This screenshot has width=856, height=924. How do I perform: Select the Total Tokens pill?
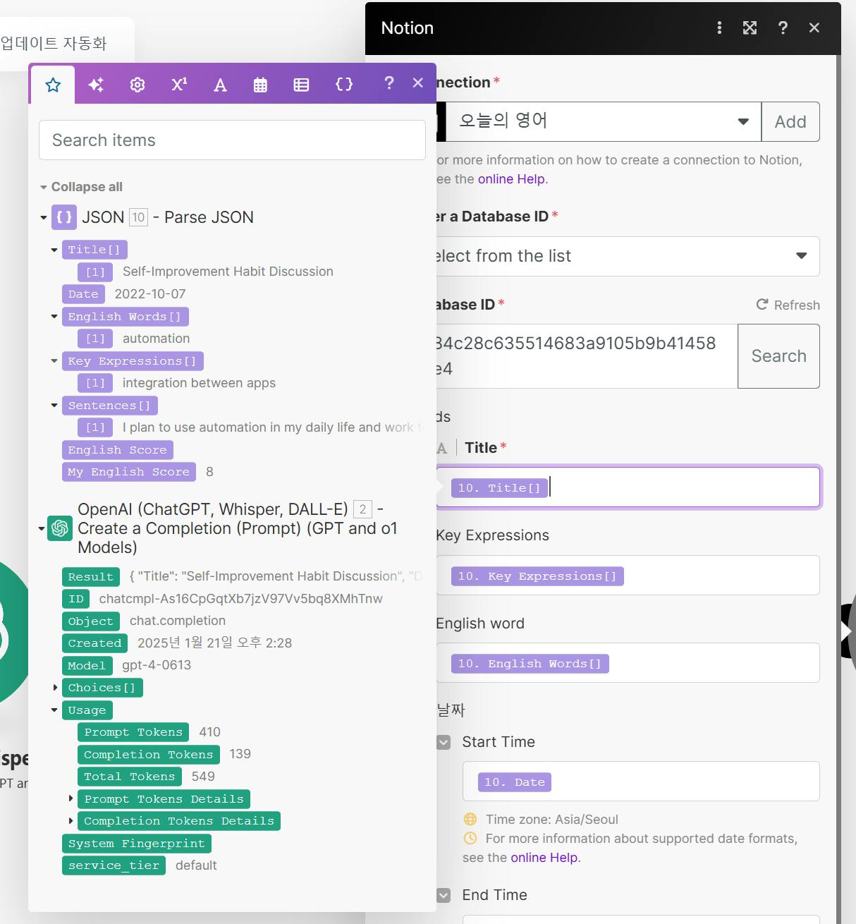[x=130, y=777]
